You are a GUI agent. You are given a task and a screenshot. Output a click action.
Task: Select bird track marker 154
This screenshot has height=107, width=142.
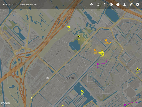(79, 37)
